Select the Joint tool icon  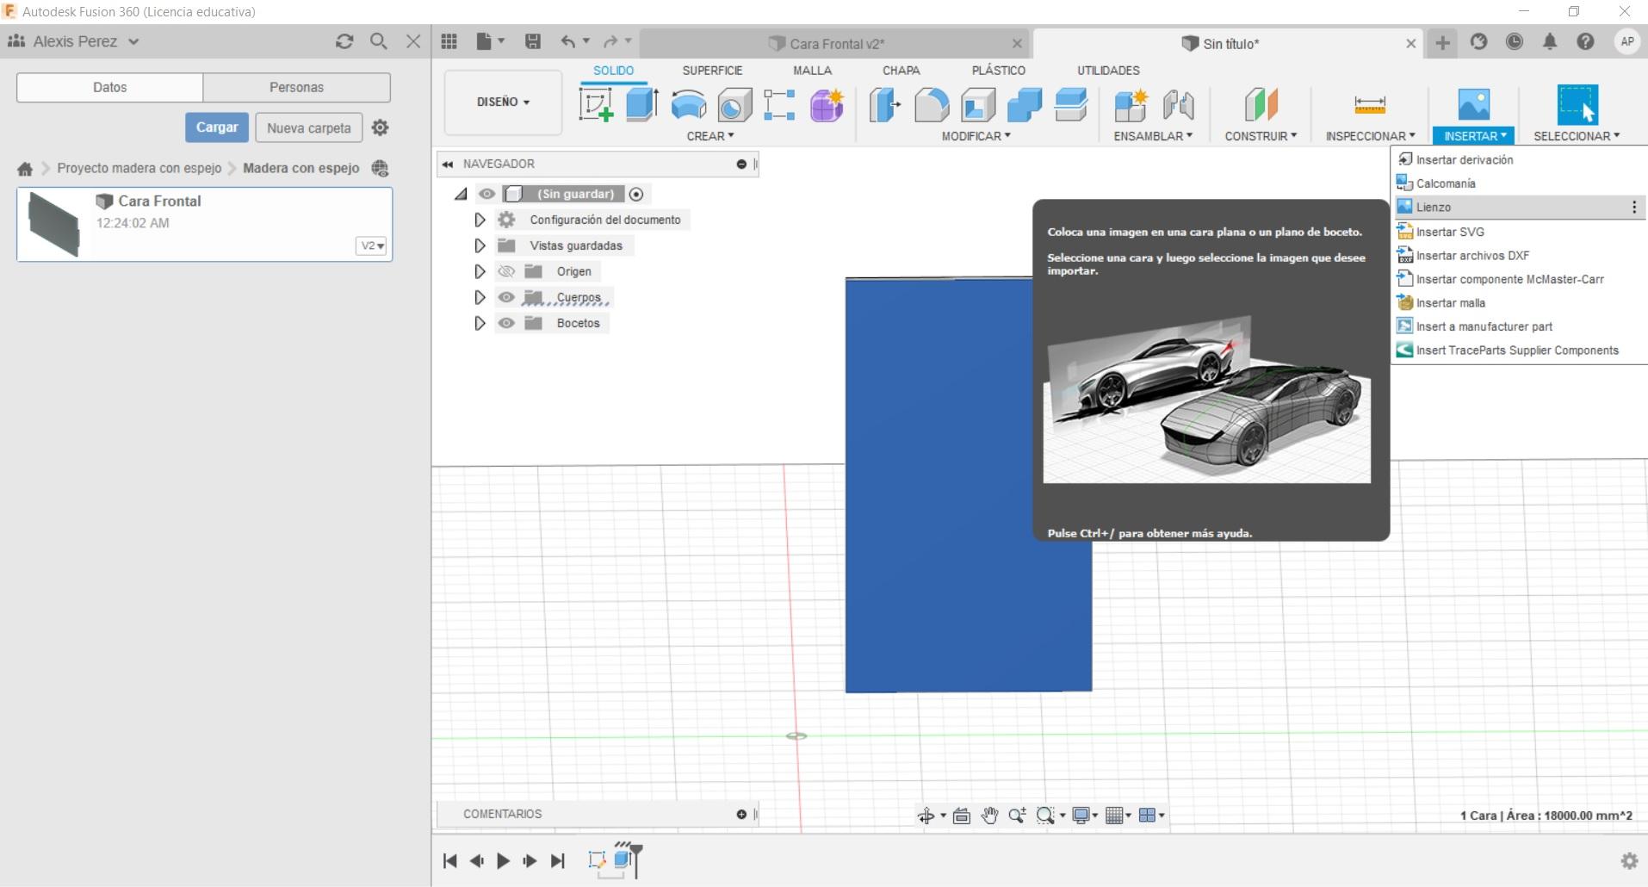pos(1178,105)
